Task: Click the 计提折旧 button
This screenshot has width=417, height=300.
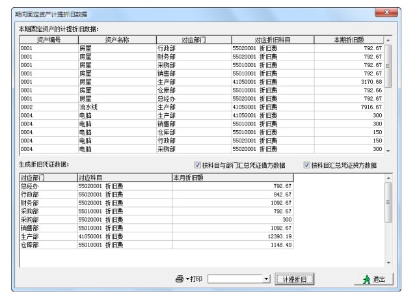Action: tap(295, 279)
